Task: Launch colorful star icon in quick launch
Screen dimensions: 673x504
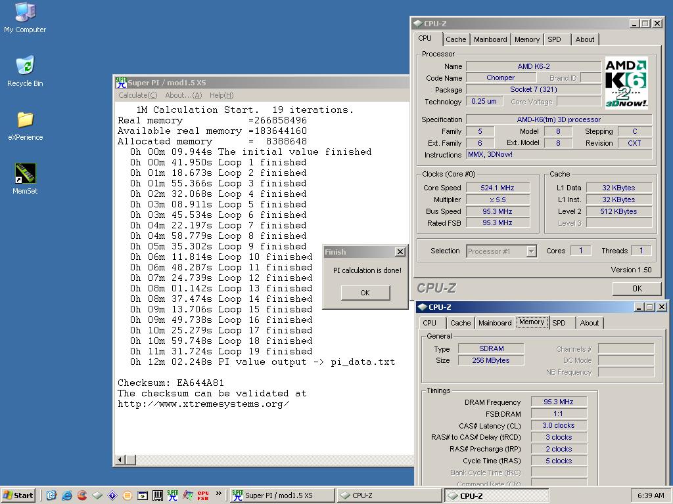Action: point(188,495)
